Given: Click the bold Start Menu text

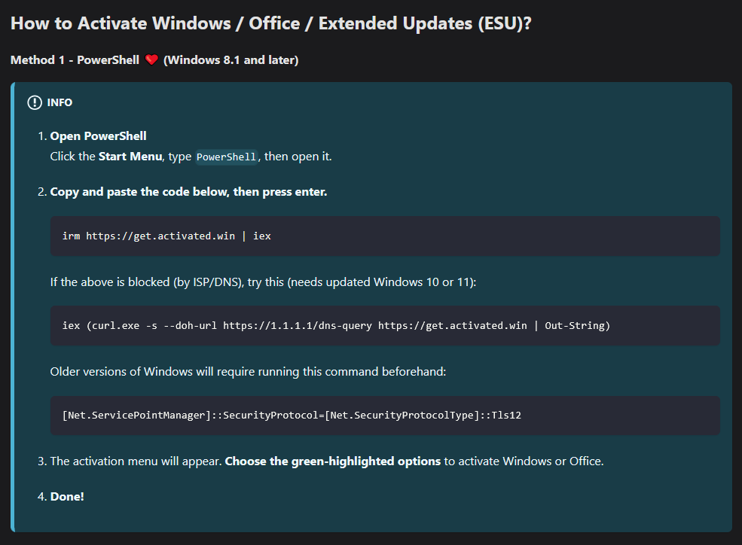Looking at the screenshot, I should 130,157.
